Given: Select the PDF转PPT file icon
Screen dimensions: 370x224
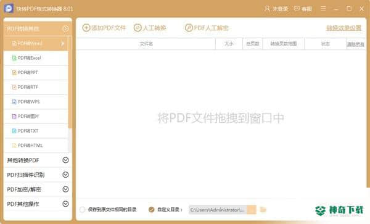Looking at the screenshot, I should (14, 73).
